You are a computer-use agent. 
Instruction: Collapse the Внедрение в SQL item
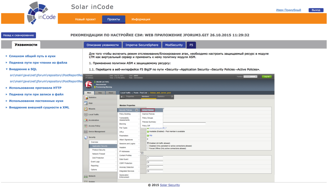click(x=23, y=69)
